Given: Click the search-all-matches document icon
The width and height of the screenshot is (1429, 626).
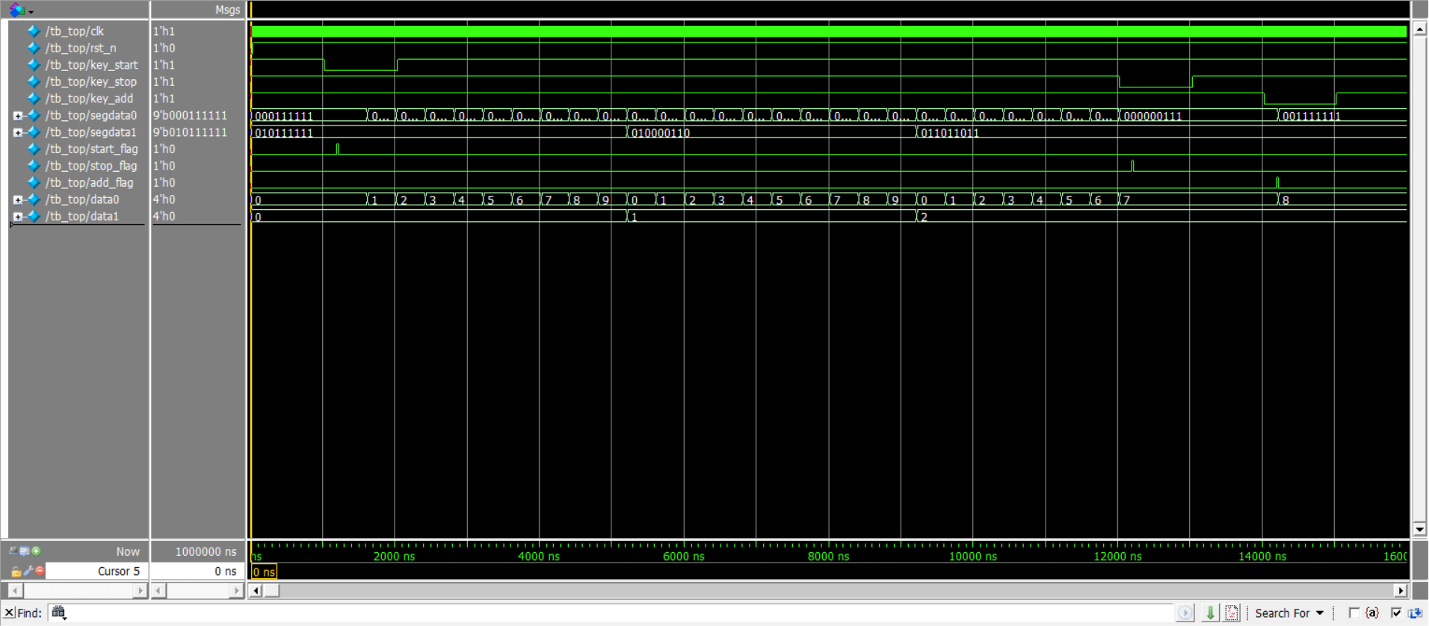Looking at the screenshot, I should [1232, 613].
